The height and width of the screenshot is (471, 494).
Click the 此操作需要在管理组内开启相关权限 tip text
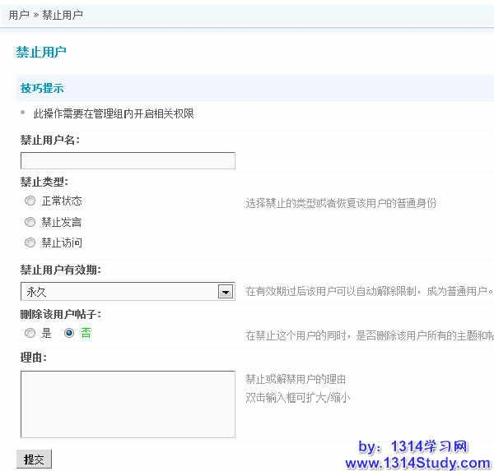114,113
